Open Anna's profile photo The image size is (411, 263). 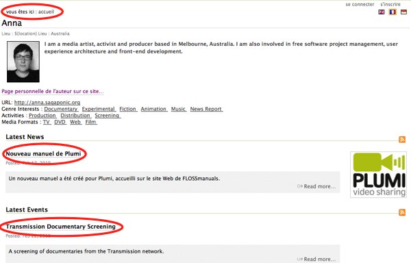[x=23, y=62]
